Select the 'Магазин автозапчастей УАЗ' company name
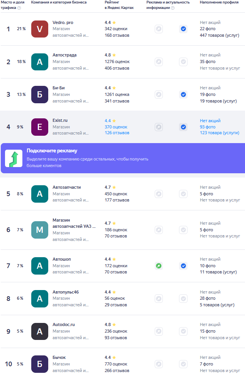Screen dimensions: 245x379 (x=74, y=223)
